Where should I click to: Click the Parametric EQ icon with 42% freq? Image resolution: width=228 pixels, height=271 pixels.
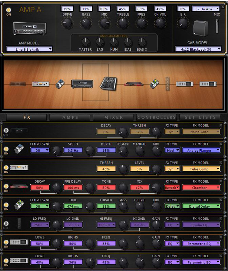pyautogui.click(x=19, y=261)
